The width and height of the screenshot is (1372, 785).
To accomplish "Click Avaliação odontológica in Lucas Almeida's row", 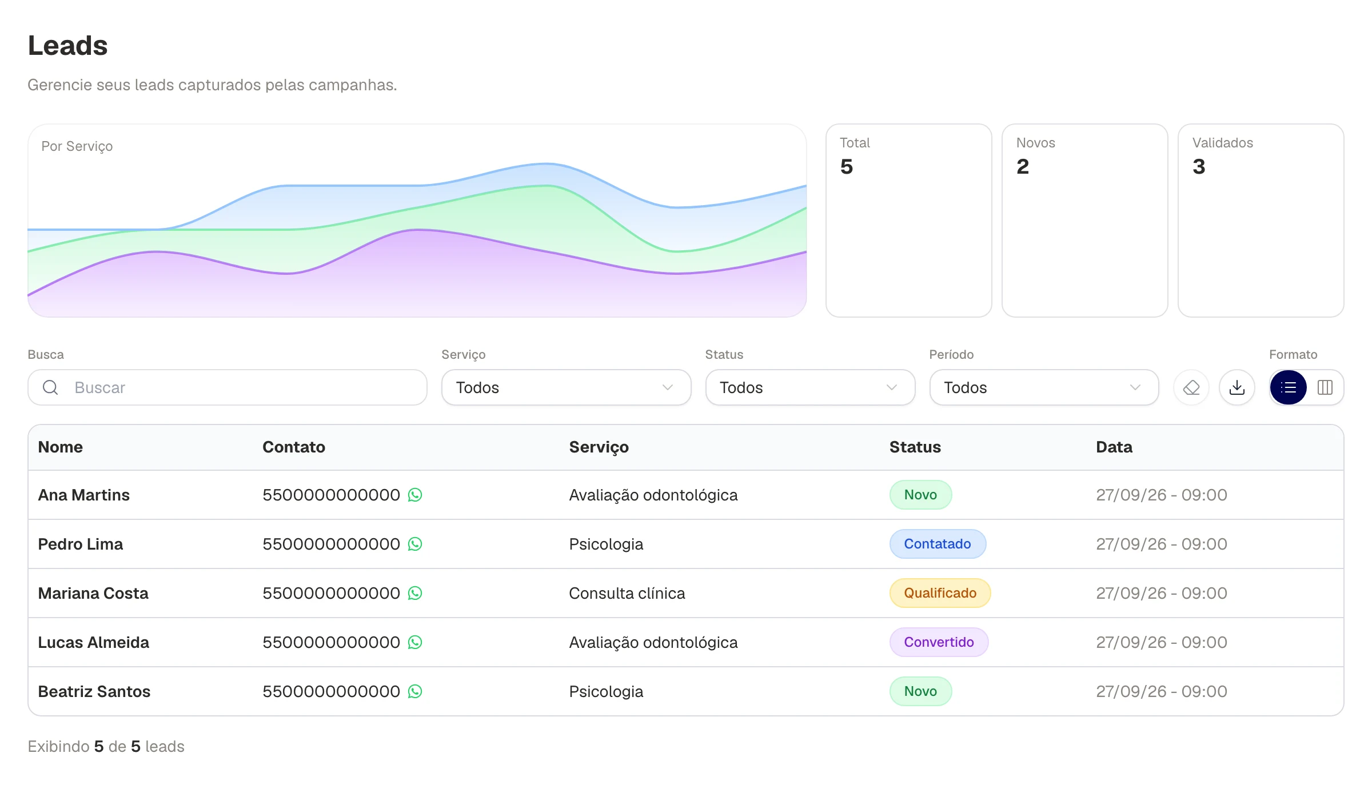I will [653, 643].
